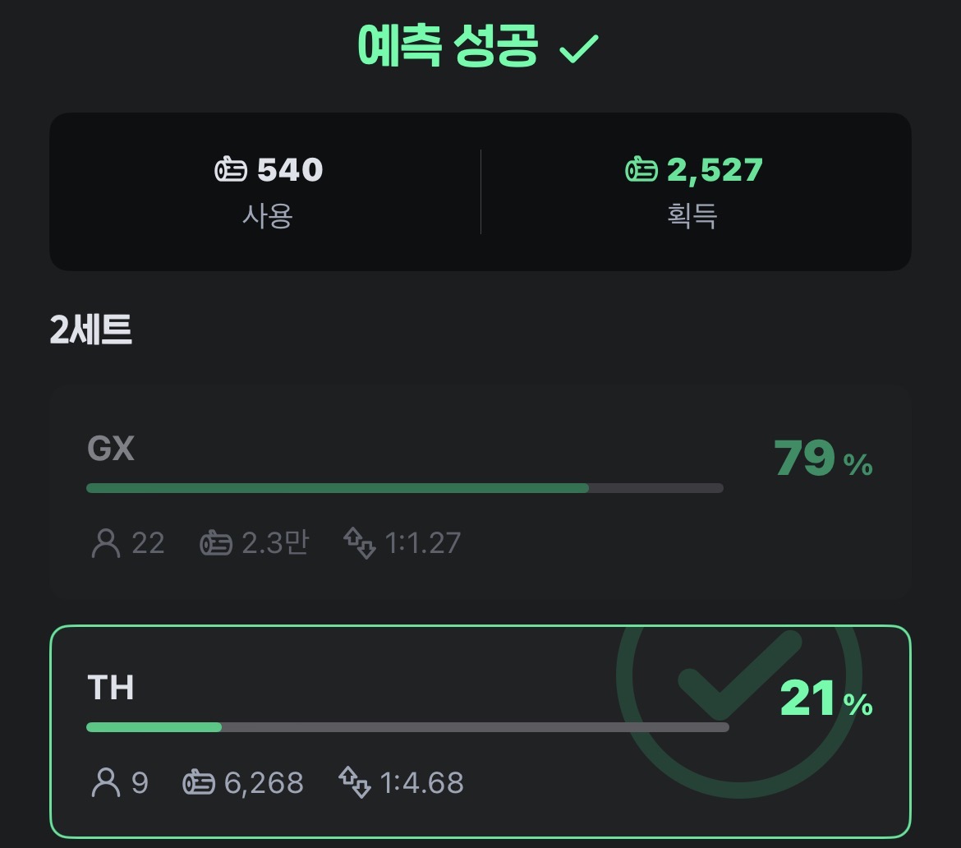Click the 2세트 section heading
Image resolution: width=961 pixels, height=848 pixels.
90,330
